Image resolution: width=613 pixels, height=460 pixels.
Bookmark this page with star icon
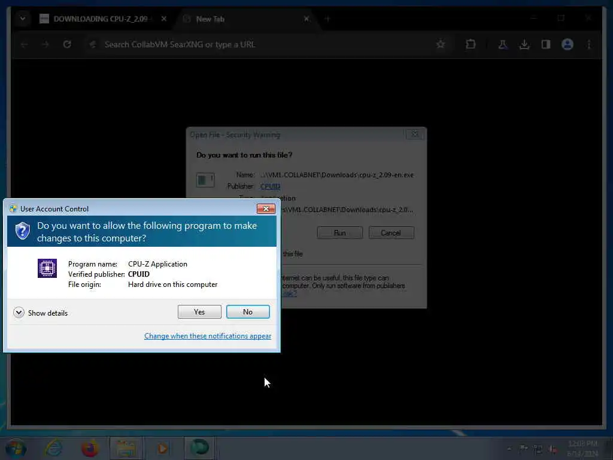[x=441, y=44]
